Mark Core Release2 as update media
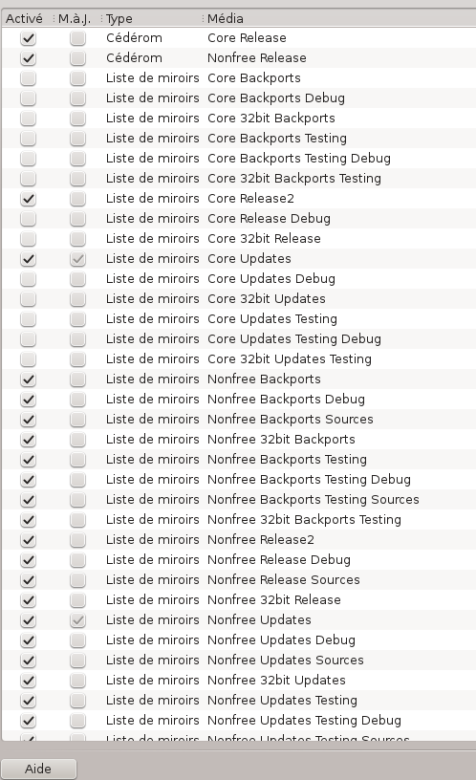The image size is (476, 780). coord(77,199)
